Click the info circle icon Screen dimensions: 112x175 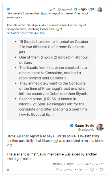pos(8,170)
